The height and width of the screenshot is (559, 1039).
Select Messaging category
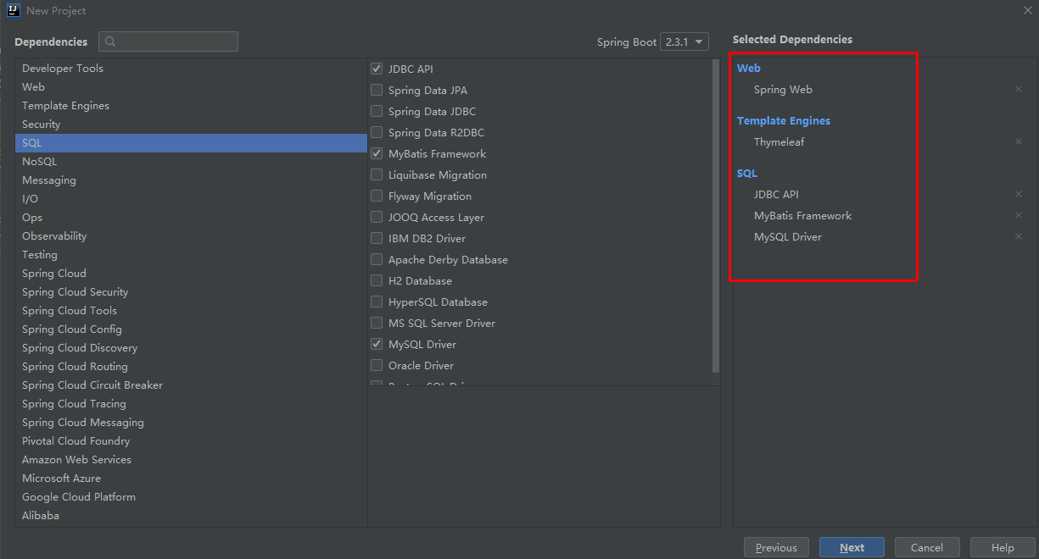[191, 180]
